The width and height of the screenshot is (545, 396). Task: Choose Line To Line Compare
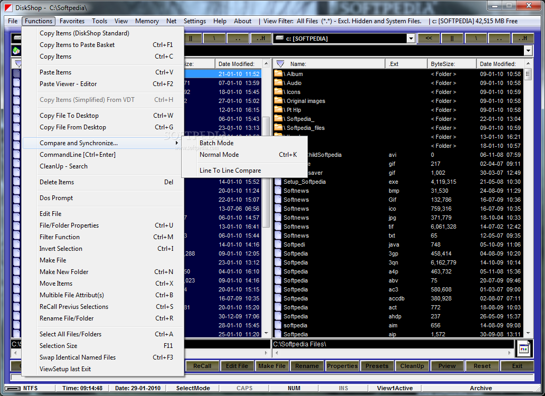coord(245,170)
